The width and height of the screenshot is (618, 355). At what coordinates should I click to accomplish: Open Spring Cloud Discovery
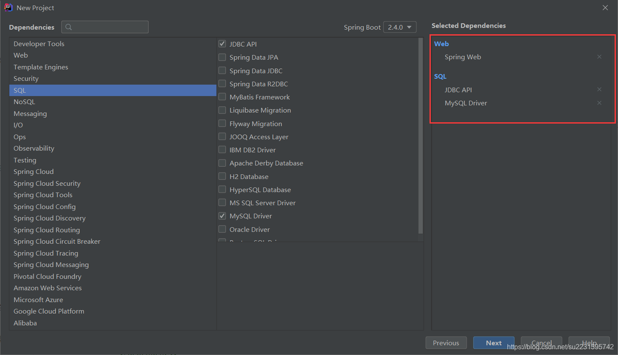pyautogui.click(x=113, y=218)
